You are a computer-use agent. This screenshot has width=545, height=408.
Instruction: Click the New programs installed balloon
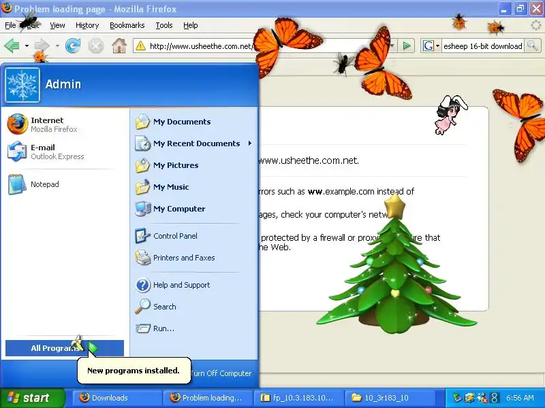pyautogui.click(x=134, y=371)
